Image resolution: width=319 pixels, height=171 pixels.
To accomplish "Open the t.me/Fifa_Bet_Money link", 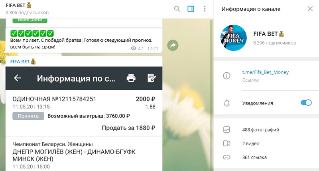I will pos(265,72).
